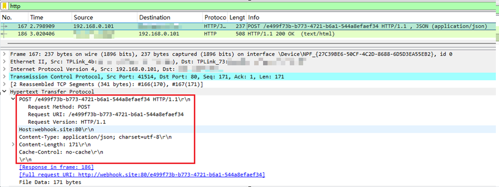Image resolution: width=499 pixels, height=187 pixels.
Task: Click the http display filter field
Action: (x=253, y=6)
